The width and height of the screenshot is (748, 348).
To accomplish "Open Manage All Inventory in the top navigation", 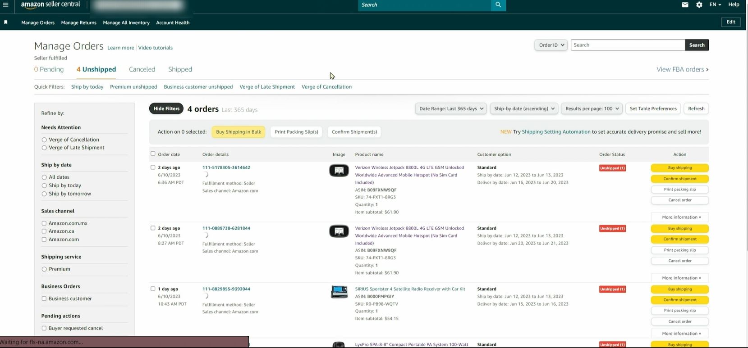I will tap(126, 23).
